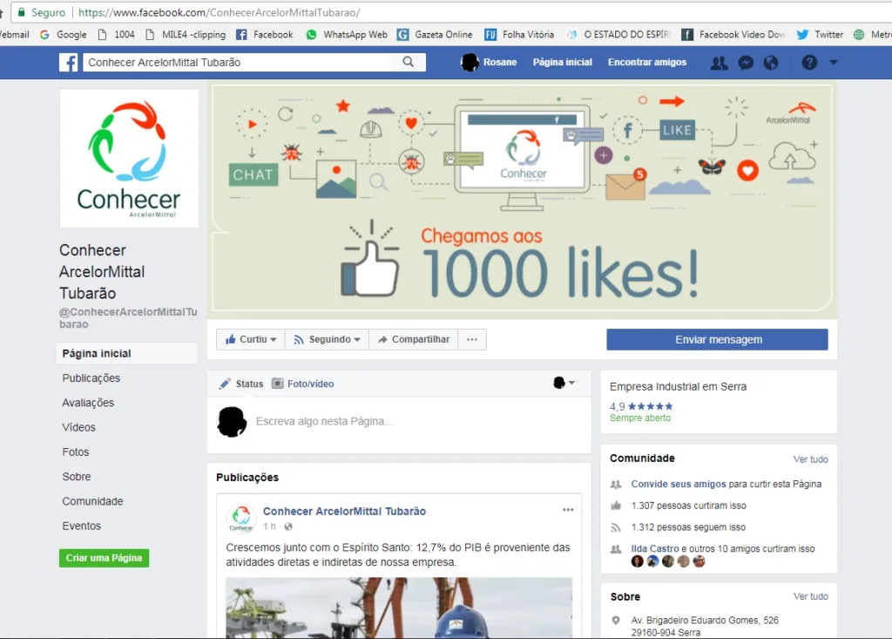Screen dimensions: 892x639
Task: Open the post image with blue helmet
Action: tap(399, 607)
